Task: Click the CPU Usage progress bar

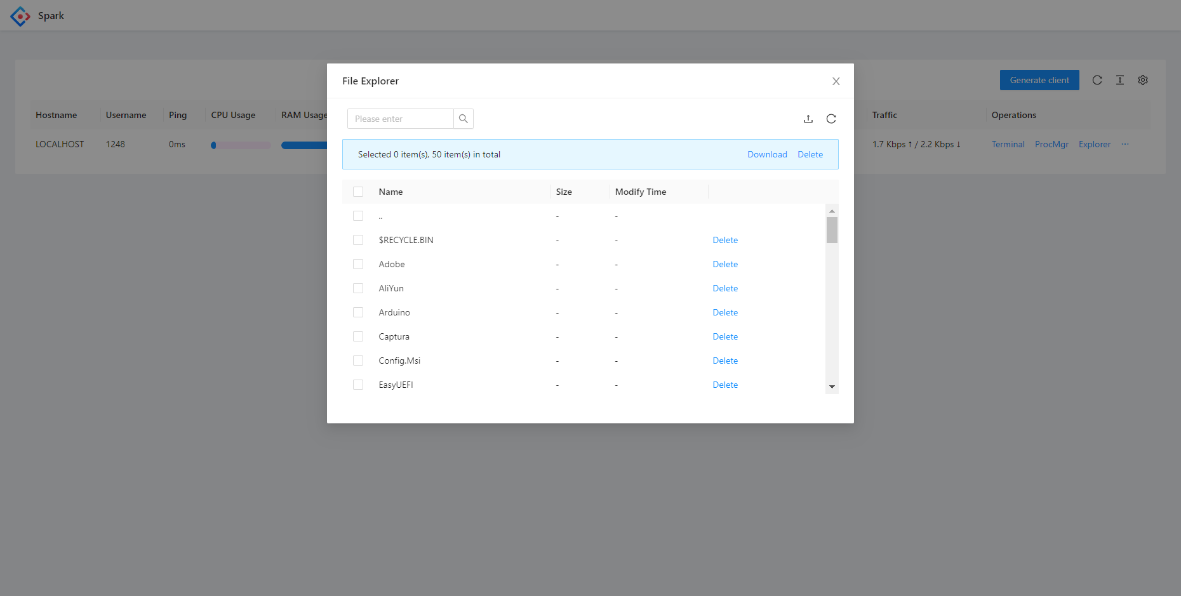Action: click(241, 145)
